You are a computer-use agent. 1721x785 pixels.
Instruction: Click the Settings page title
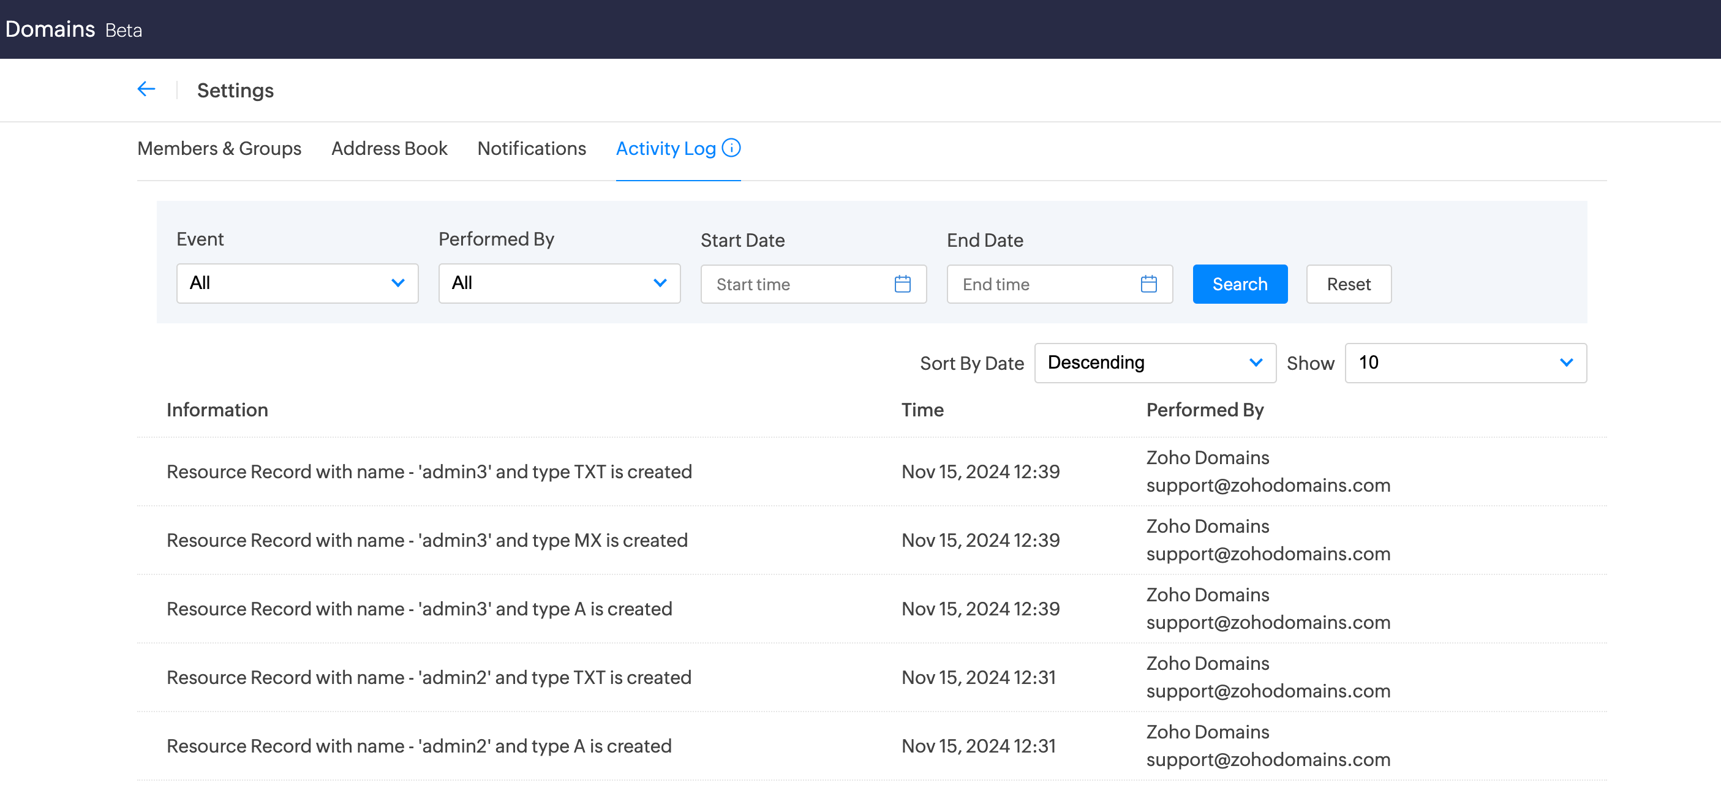[x=235, y=90]
